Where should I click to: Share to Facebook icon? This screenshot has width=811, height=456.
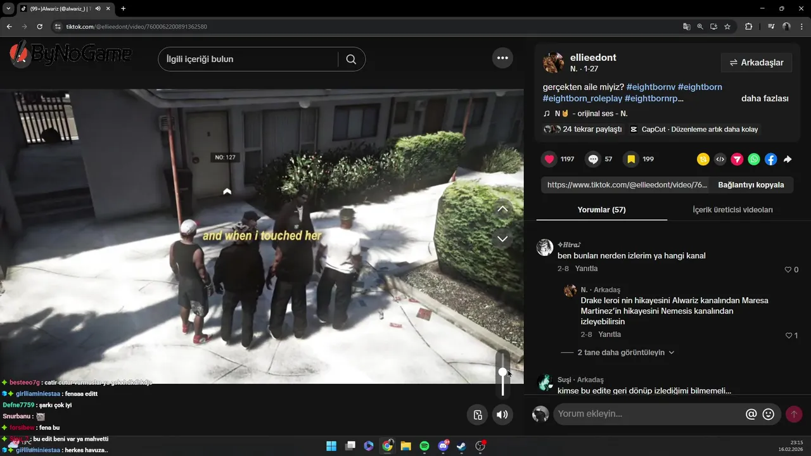pyautogui.click(x=770, y=160)
